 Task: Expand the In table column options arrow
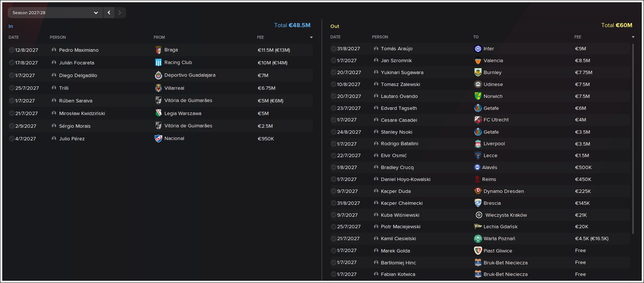[311, 37]
